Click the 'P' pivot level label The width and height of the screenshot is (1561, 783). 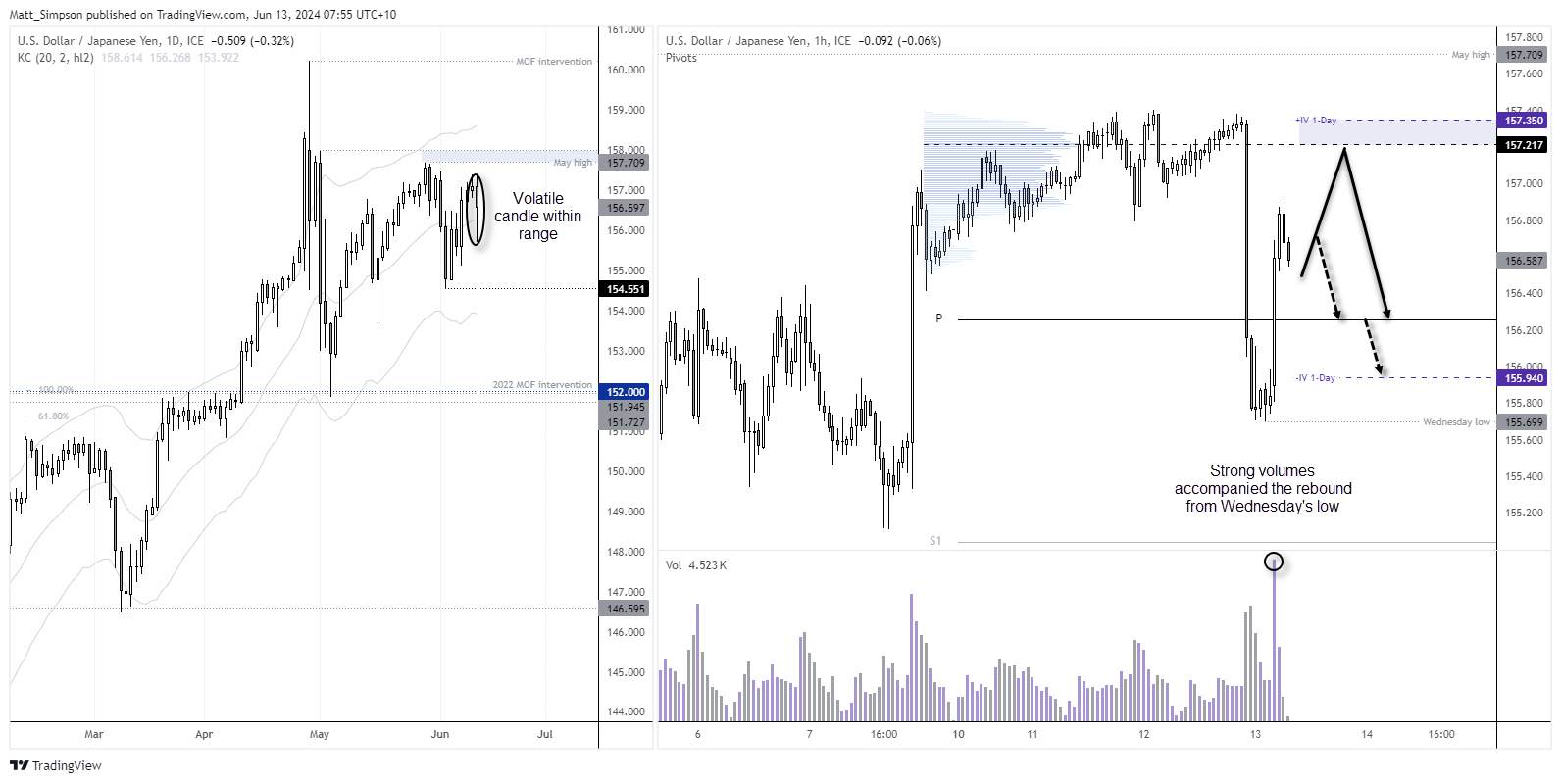(938, 318)
